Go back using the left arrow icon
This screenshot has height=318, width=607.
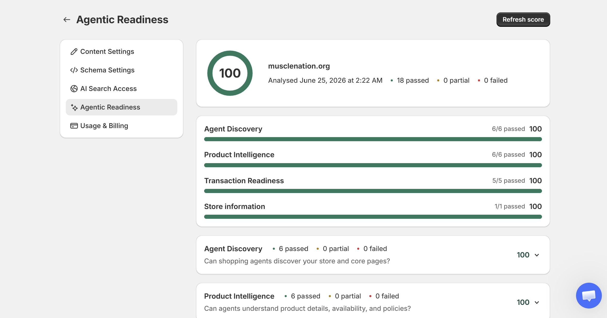[67, 20]
